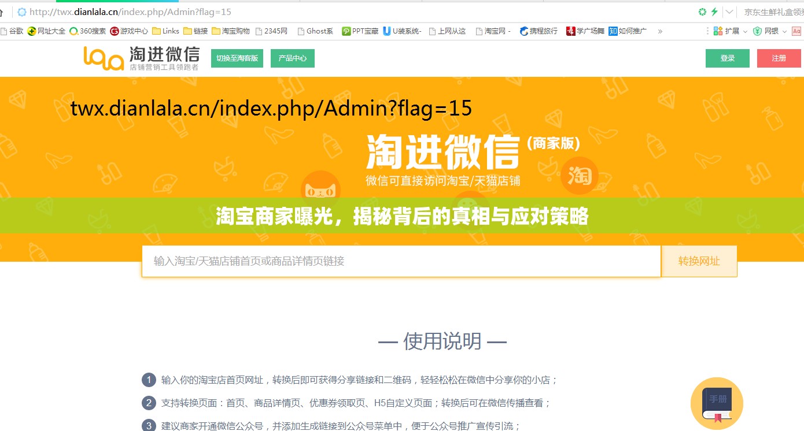Click the browser address bar URL
This screenshot has height=431, width=804.
click(130, 12)
